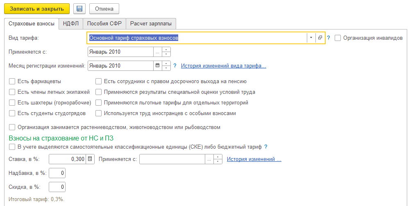This screenshot has height=206, width=408.
Task: Decrease Месяц регистрации изменений spinner down
Action: pos(166,68)
